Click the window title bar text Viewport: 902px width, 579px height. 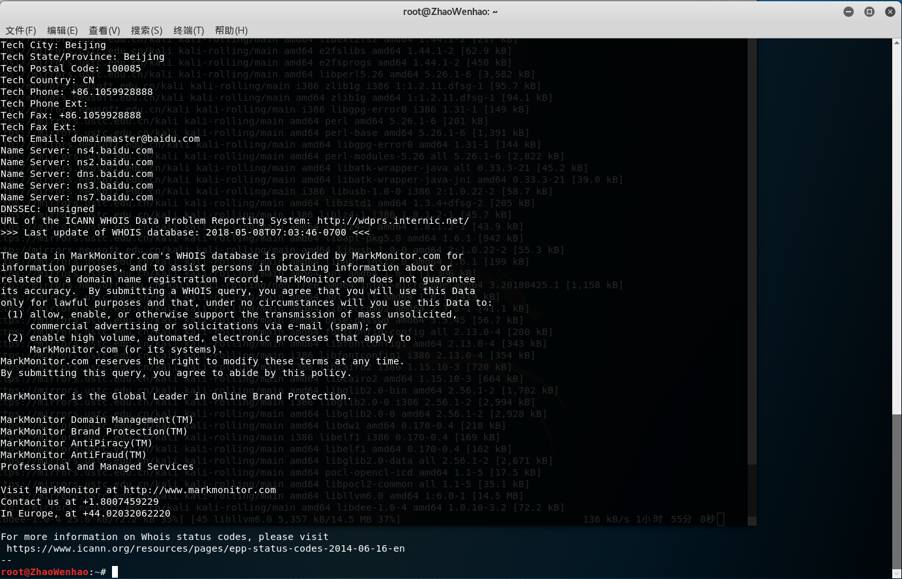tap(450, 12)
